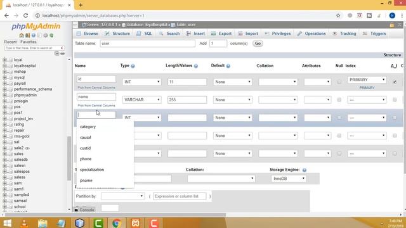Open Partition by dropdown
This screenshot has width=406, height=228.
pos(122,196)
